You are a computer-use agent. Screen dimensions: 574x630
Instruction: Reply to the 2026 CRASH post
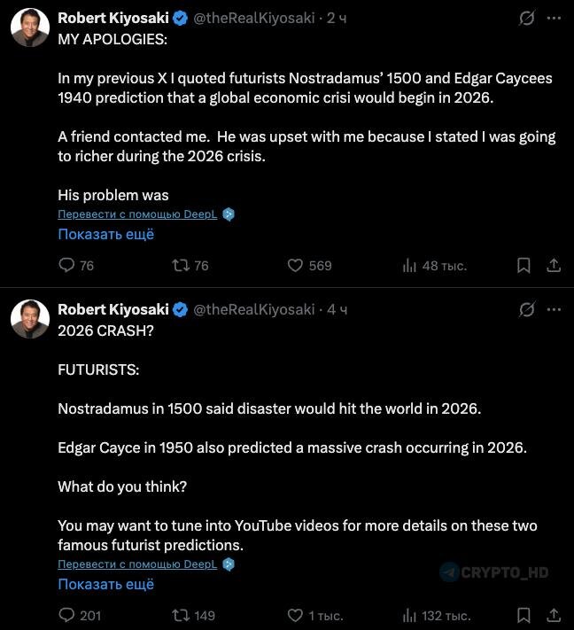[x=67, y=615]
